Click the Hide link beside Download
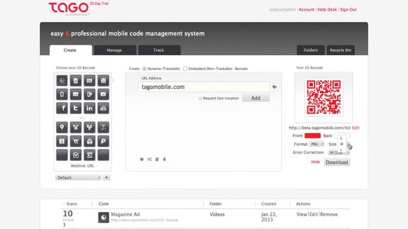Screen dimensions: 408x229 click(316, 162)
